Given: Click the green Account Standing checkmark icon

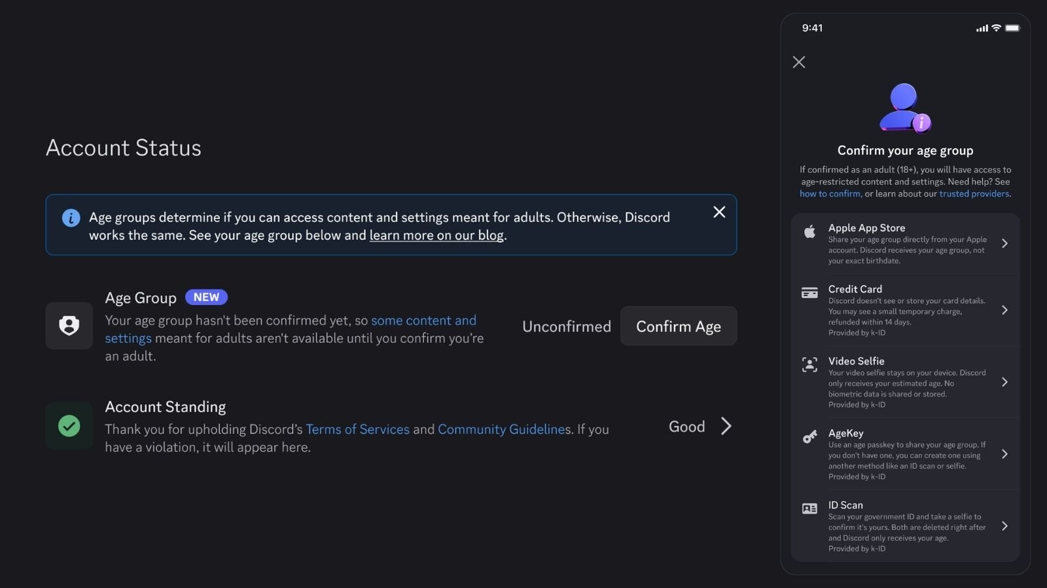Looking at the screenshot, I should 69,426.
